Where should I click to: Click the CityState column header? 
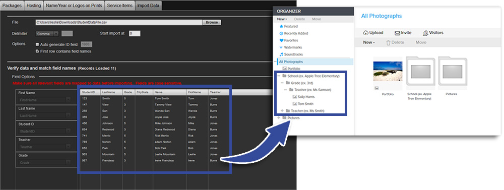[x=144, y=92]
